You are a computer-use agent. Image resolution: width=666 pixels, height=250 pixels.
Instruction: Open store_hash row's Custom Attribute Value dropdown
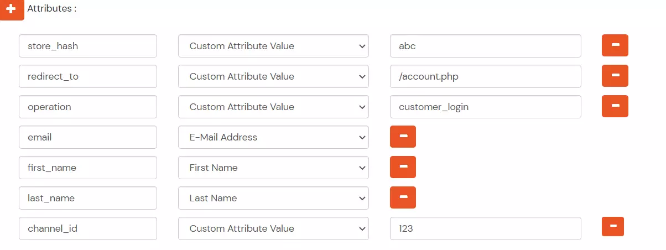[273, 46]
